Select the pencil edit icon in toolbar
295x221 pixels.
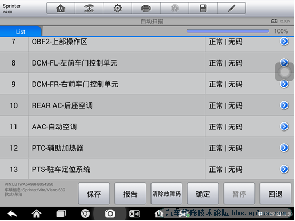tap(232, 9)
